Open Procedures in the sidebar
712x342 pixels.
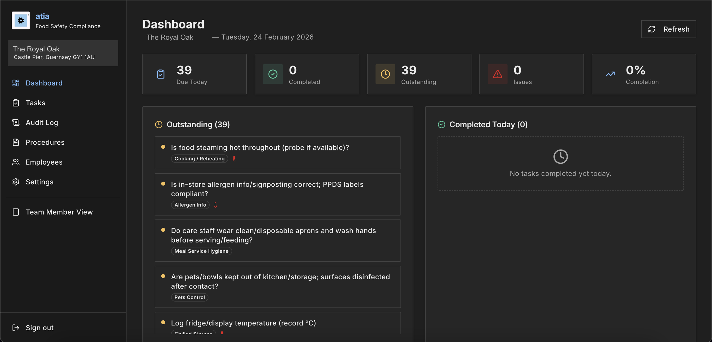click(x=45, y=142)
